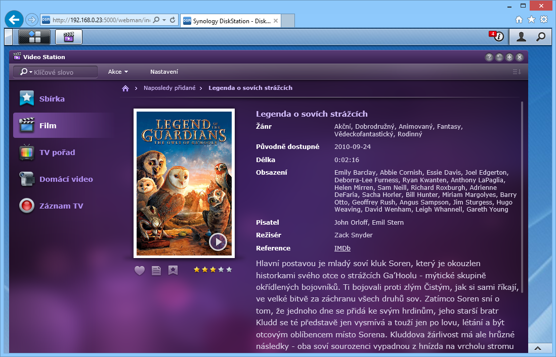Click the breadcrumb home icon

125,88
